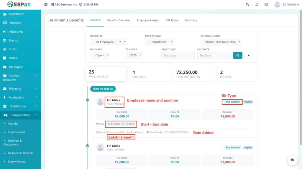Open the chat bubble widget
This screenshot has width=302, height=169.
pyautogui.click(x=292, y=160)
